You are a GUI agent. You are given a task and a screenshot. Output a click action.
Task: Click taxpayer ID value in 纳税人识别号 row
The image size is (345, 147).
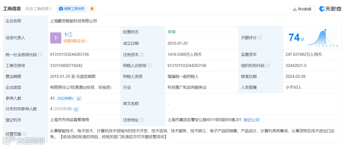pos(187,66)
